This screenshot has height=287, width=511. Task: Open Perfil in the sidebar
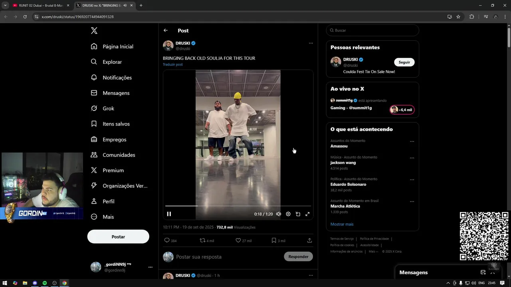103,201
